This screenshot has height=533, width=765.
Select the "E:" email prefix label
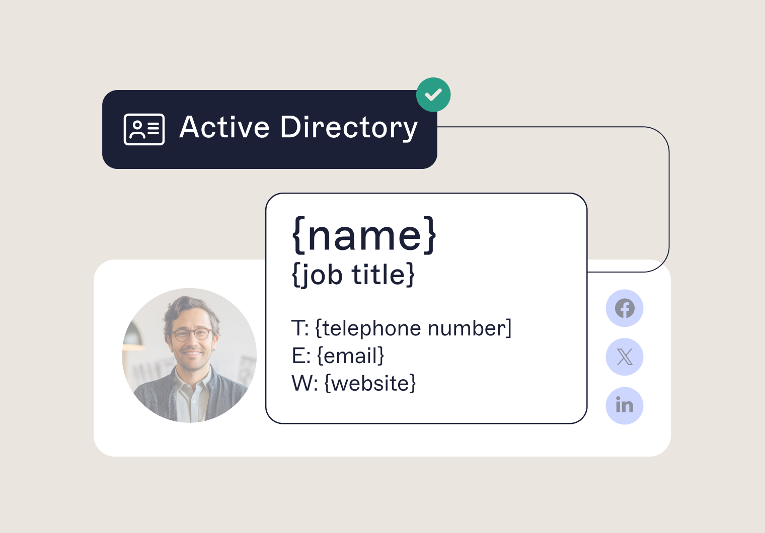coord(301,356)
